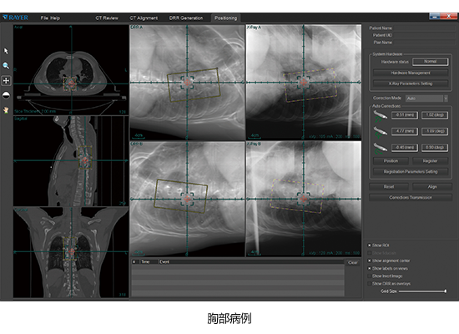
Task: Click the first couch correction icon
Action: pyautogui.click(x=380, y=116)
